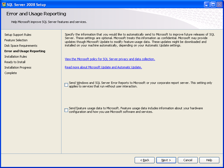Open the Microsoft Update and Automatic Update link

tap(103, 67)
